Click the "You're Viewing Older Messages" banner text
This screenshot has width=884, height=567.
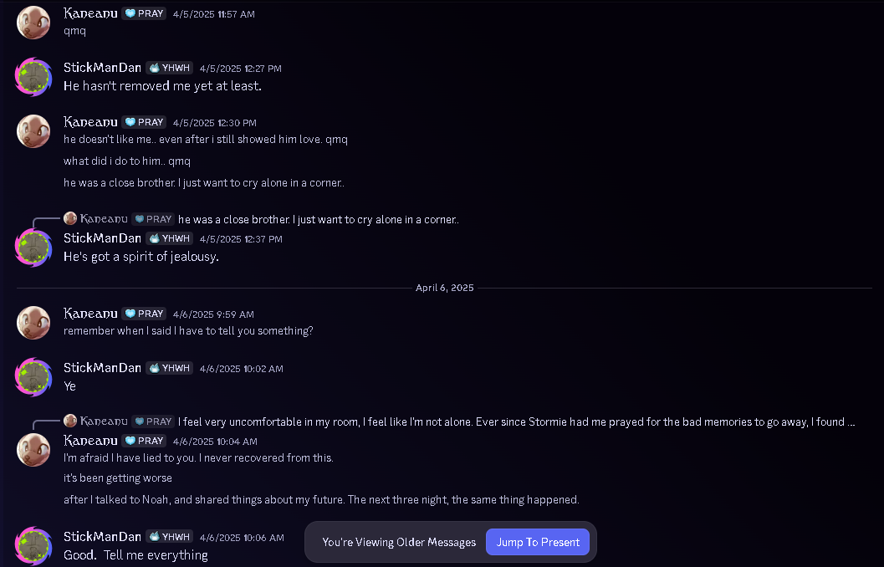pyautogui.click(x=399, y=542)
